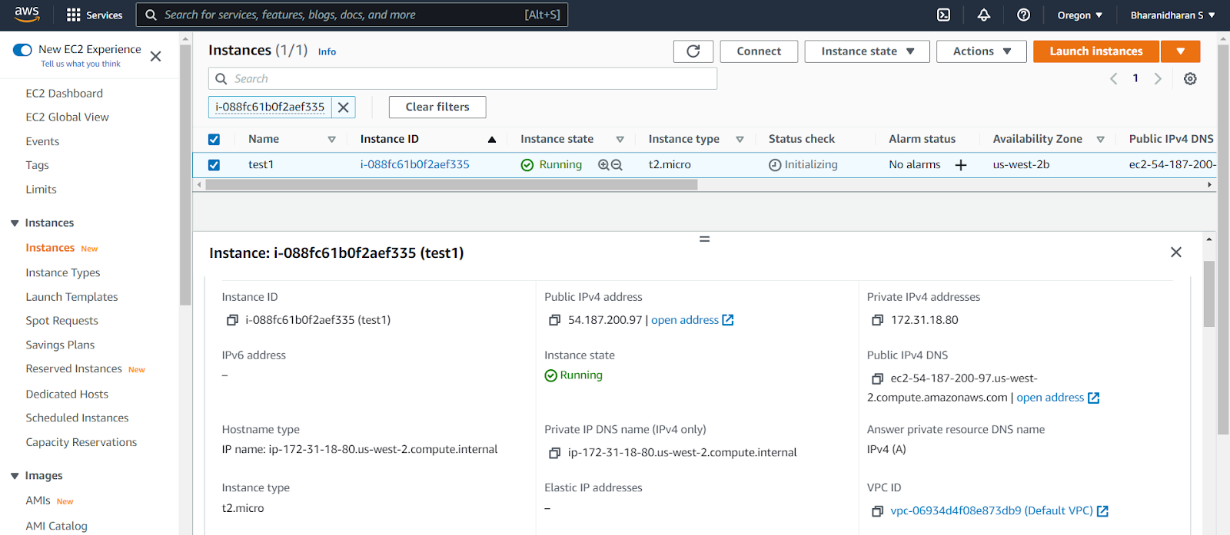The width and height of the screenshot is (1230, 535).
Task: Select the test1 name cell
Action: click(261, 164)
